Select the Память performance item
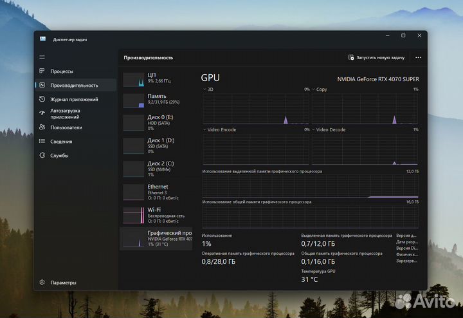The height and width of the screenshot is (318, 463). (x=156, y=100)
